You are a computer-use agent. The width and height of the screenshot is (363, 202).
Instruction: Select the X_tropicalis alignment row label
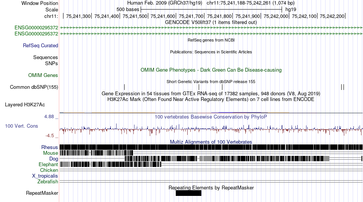click(x=45, y=176)
